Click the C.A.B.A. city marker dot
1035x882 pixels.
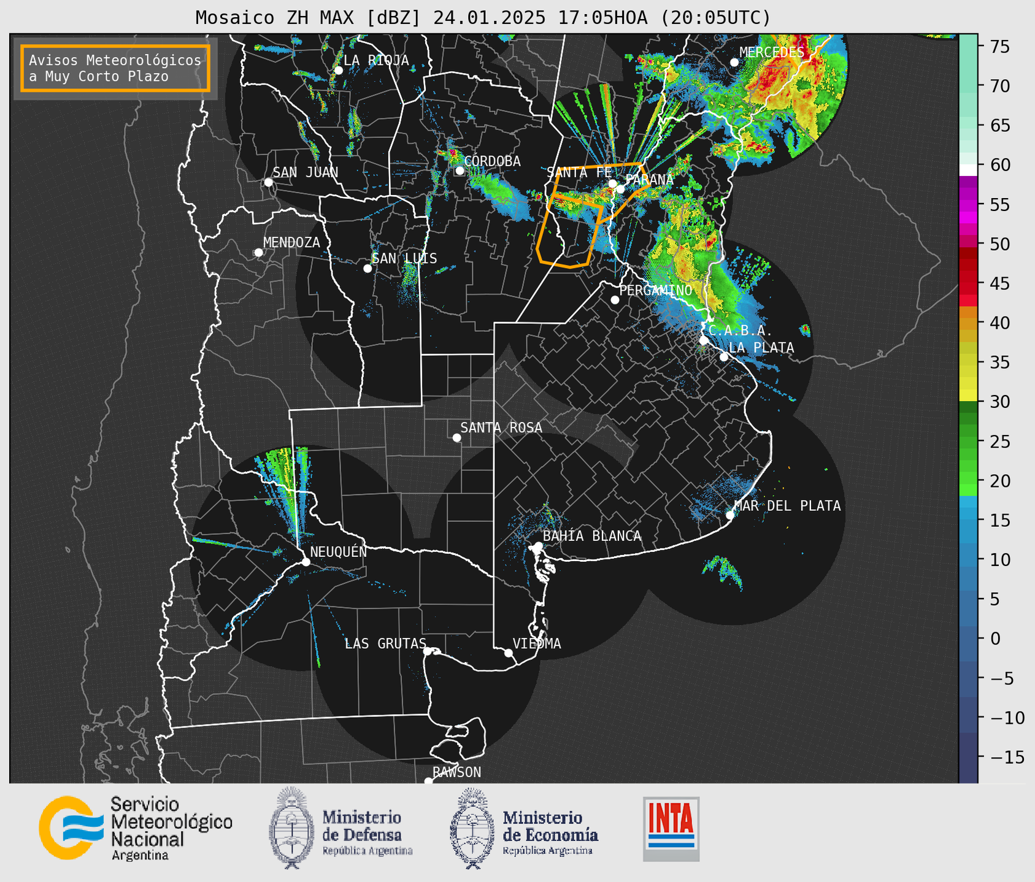(704, 340)
